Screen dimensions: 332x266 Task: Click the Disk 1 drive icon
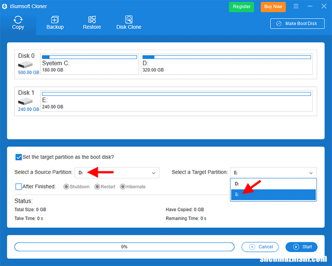(25, 101)
